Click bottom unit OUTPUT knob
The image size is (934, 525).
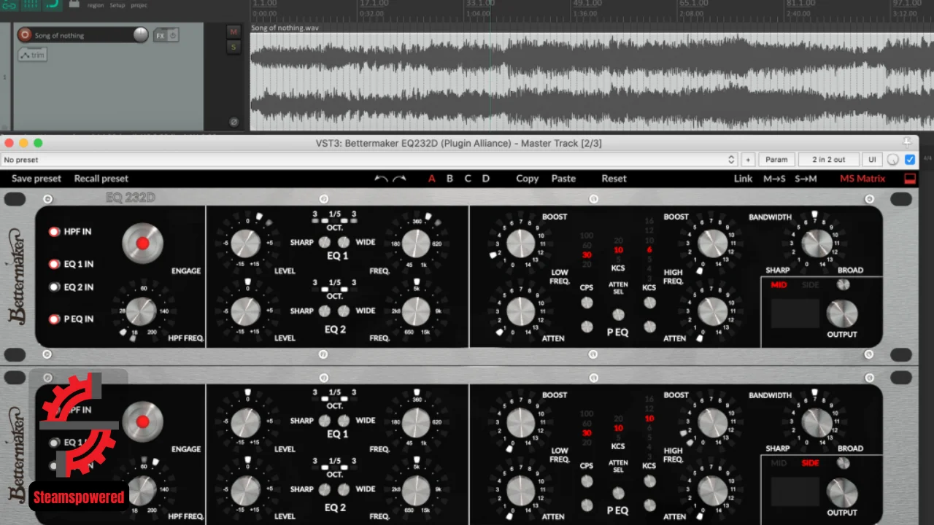click(x=842, y=492)
